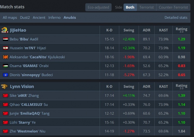Click Westmelon's rating value 1.04
This screenshot has width=194, height=137.
[182, 131]
